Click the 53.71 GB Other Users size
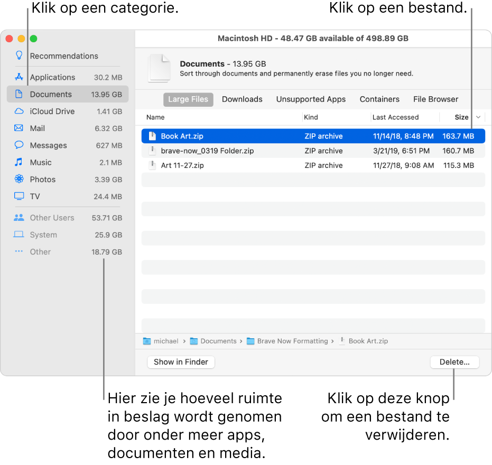Viewport: 492px width, 465px height. click(107, 218)
